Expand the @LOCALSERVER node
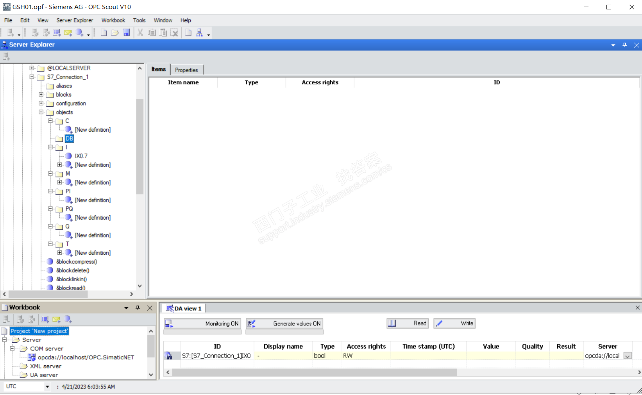The image size is (642, 395). 32,68
